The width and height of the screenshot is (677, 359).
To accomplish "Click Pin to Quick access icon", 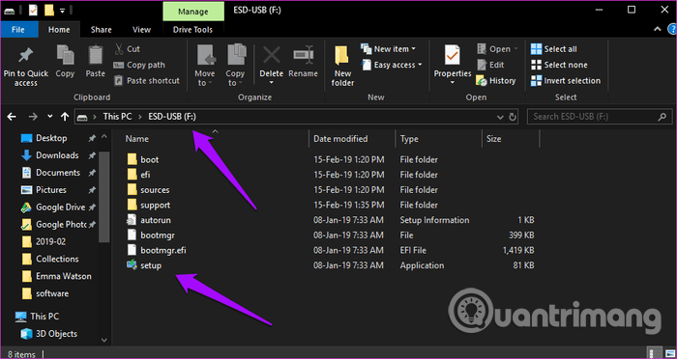I will click(25, 55).
